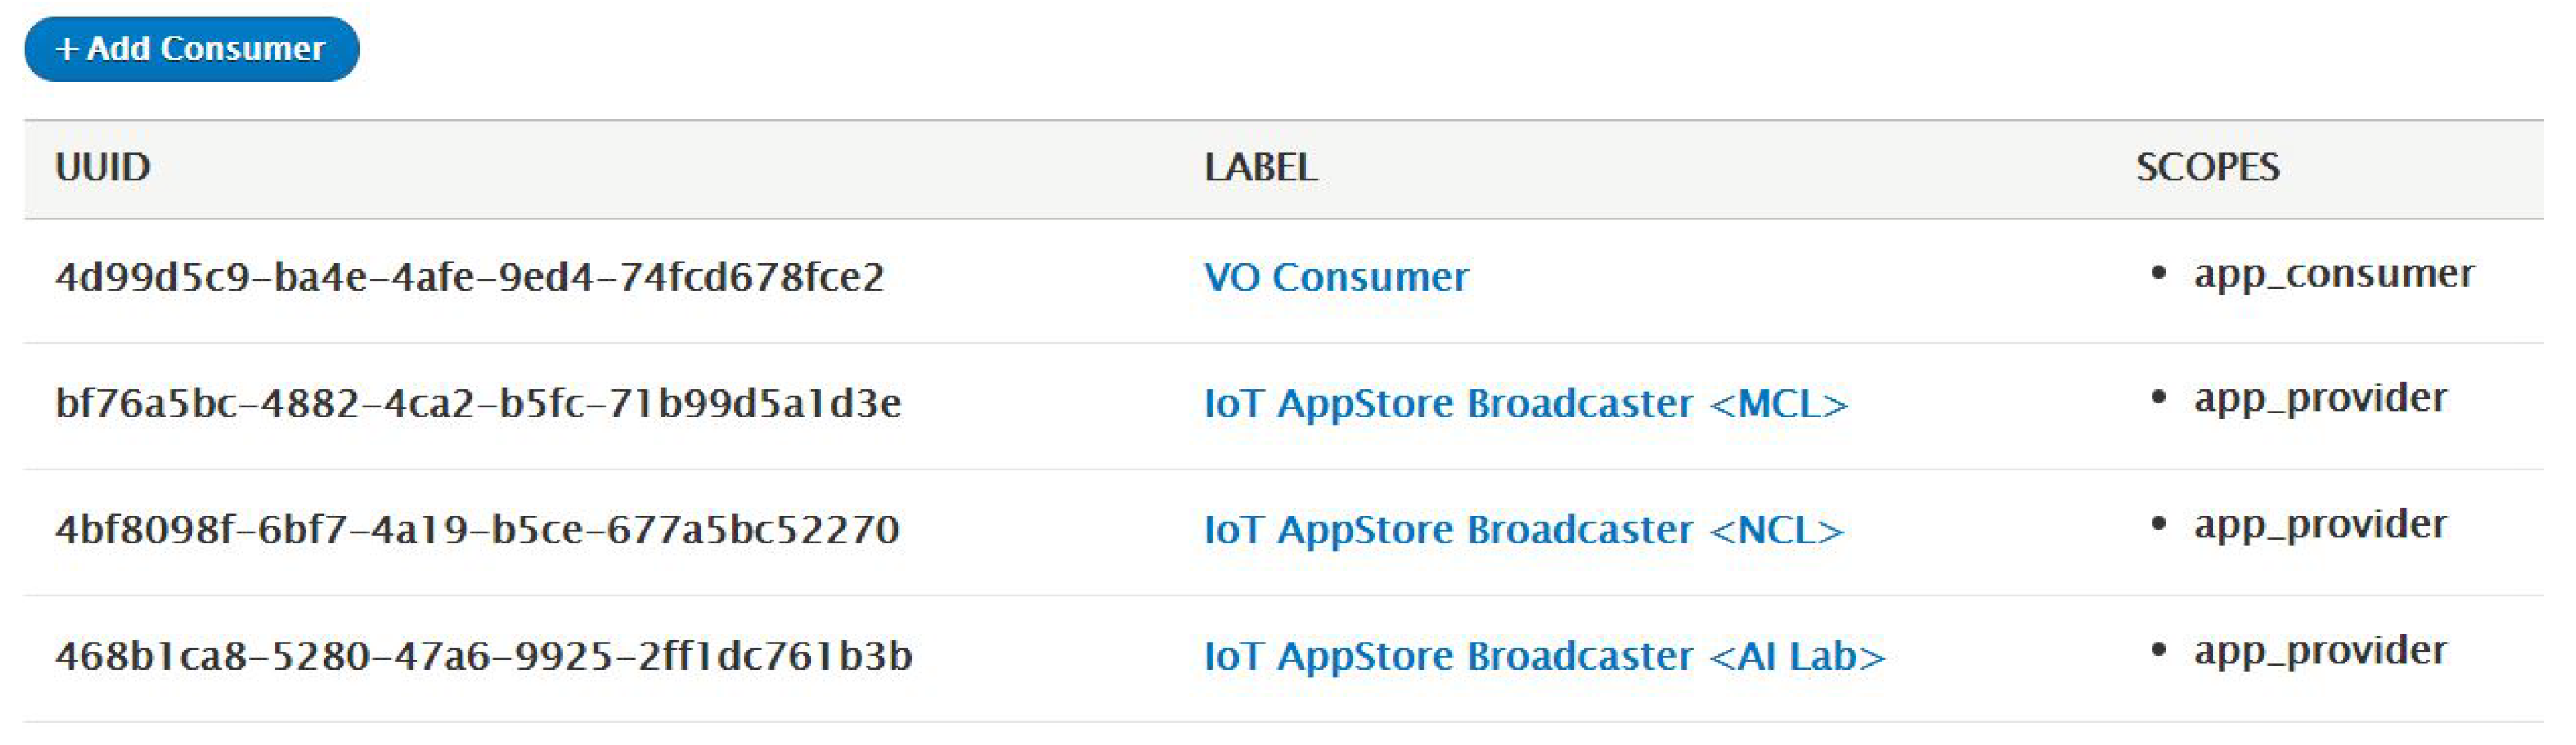Click app_provider scope in the MCL row
The height and width of the screenshot is (745, 2576).
click(x=2320, y=399)
